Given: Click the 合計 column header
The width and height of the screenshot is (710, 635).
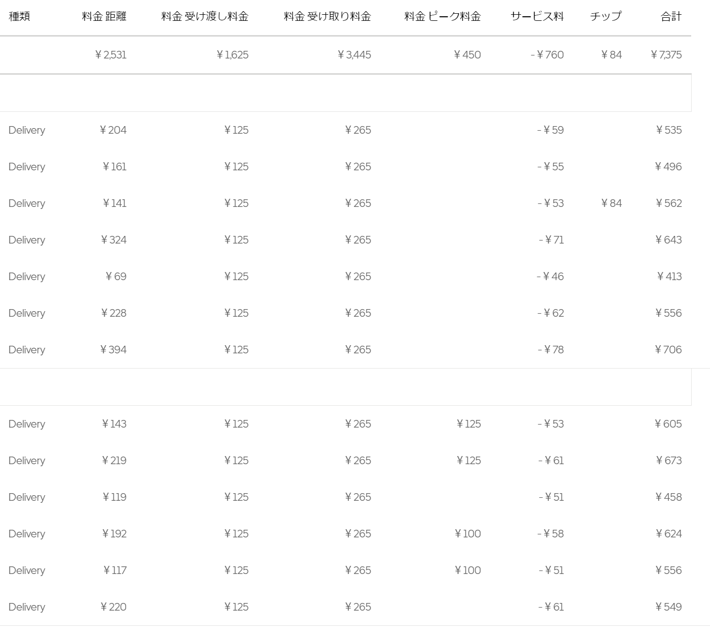Looking at the screenshot, I should (671, 17).
